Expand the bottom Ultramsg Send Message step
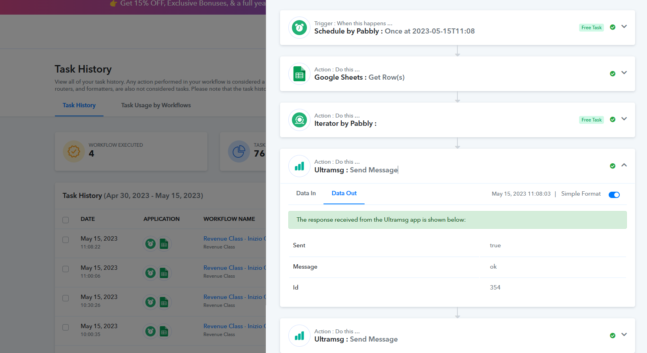 pyautogui.click(x=624, y=335)
